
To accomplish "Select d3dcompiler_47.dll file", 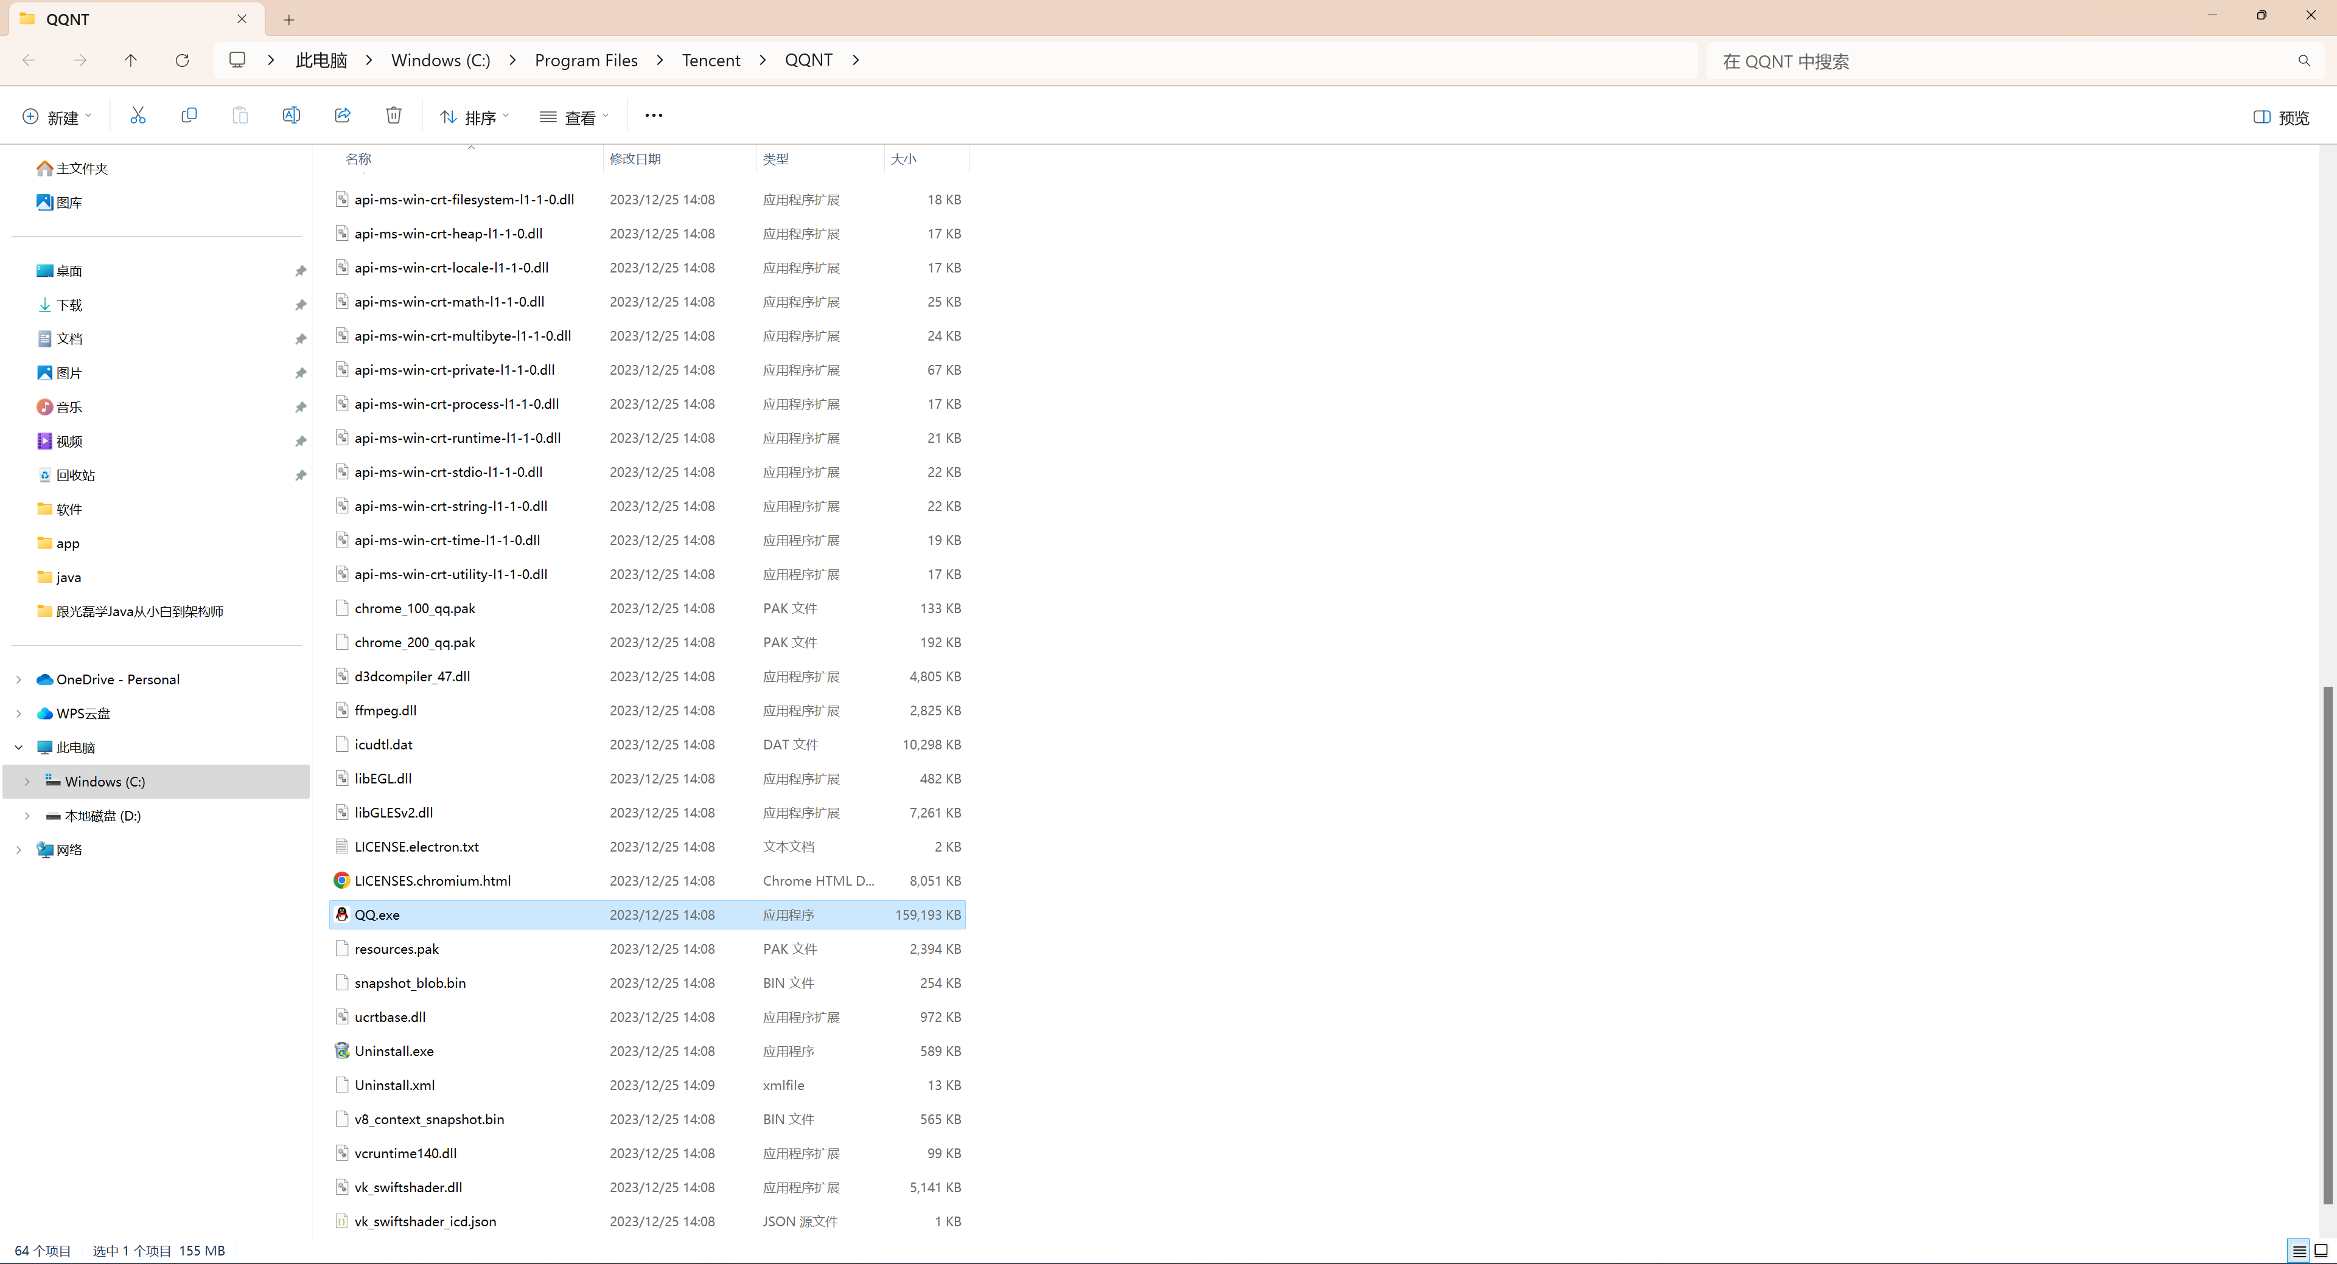I will [x=412, y=676].
